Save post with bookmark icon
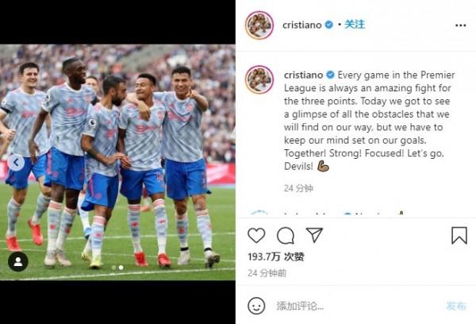The height and width of the screenshot is (324, 476). (x=459, y=236)
